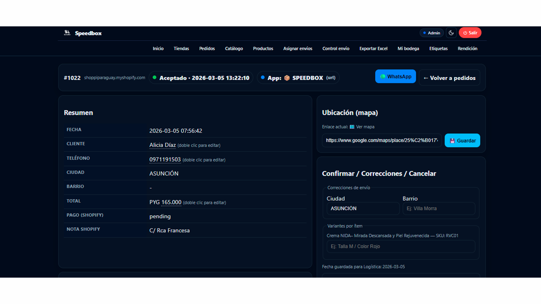Viewport: 541px width, 304px height.
Task: Click the ASUNCIÓN city value in Resumen
Action: pos(164,173)
